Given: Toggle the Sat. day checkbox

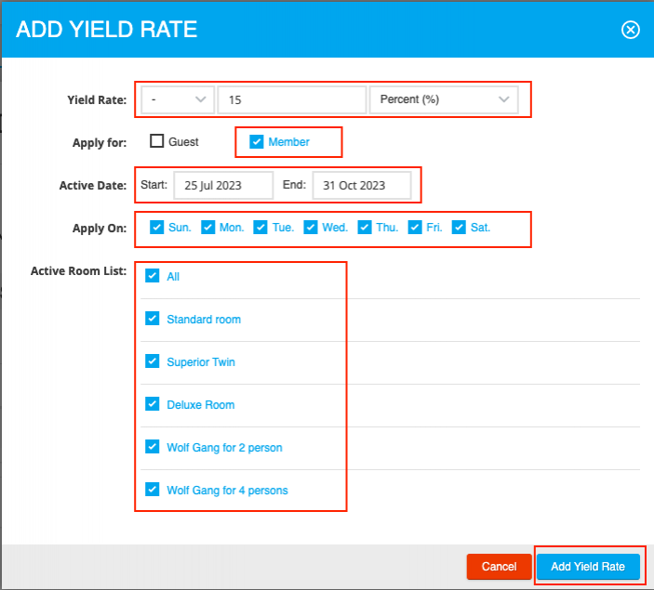Looking at the screenshot, I should pos(459,228).
